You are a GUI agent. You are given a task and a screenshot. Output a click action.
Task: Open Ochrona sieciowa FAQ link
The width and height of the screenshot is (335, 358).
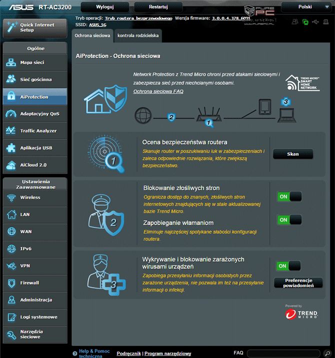(158, 91)
